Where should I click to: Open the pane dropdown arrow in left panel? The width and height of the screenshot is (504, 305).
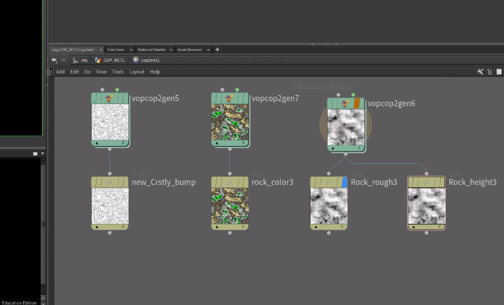(42, 154)
